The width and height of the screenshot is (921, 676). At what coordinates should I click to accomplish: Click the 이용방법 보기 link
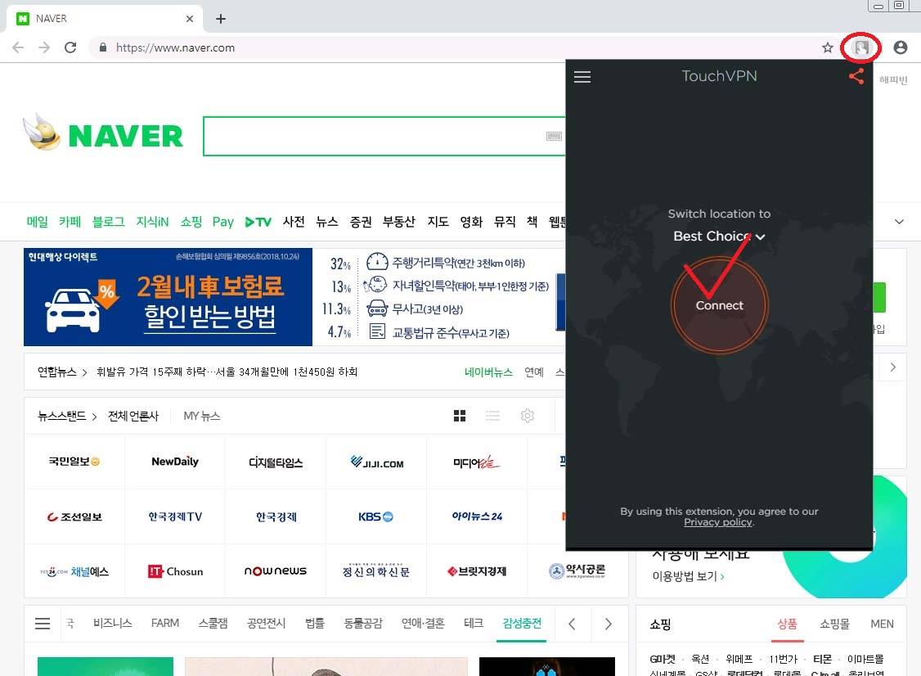(687, 576)
